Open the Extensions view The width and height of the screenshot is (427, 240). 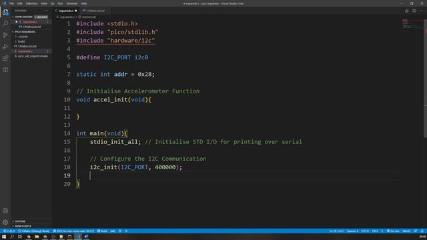tap(5, 58)
